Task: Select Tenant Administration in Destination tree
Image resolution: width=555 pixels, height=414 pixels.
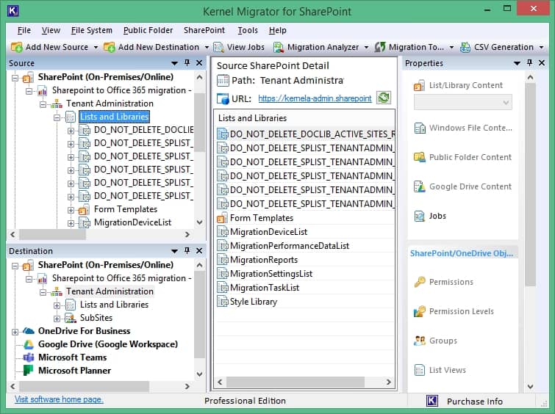Action: coord(110,291)
